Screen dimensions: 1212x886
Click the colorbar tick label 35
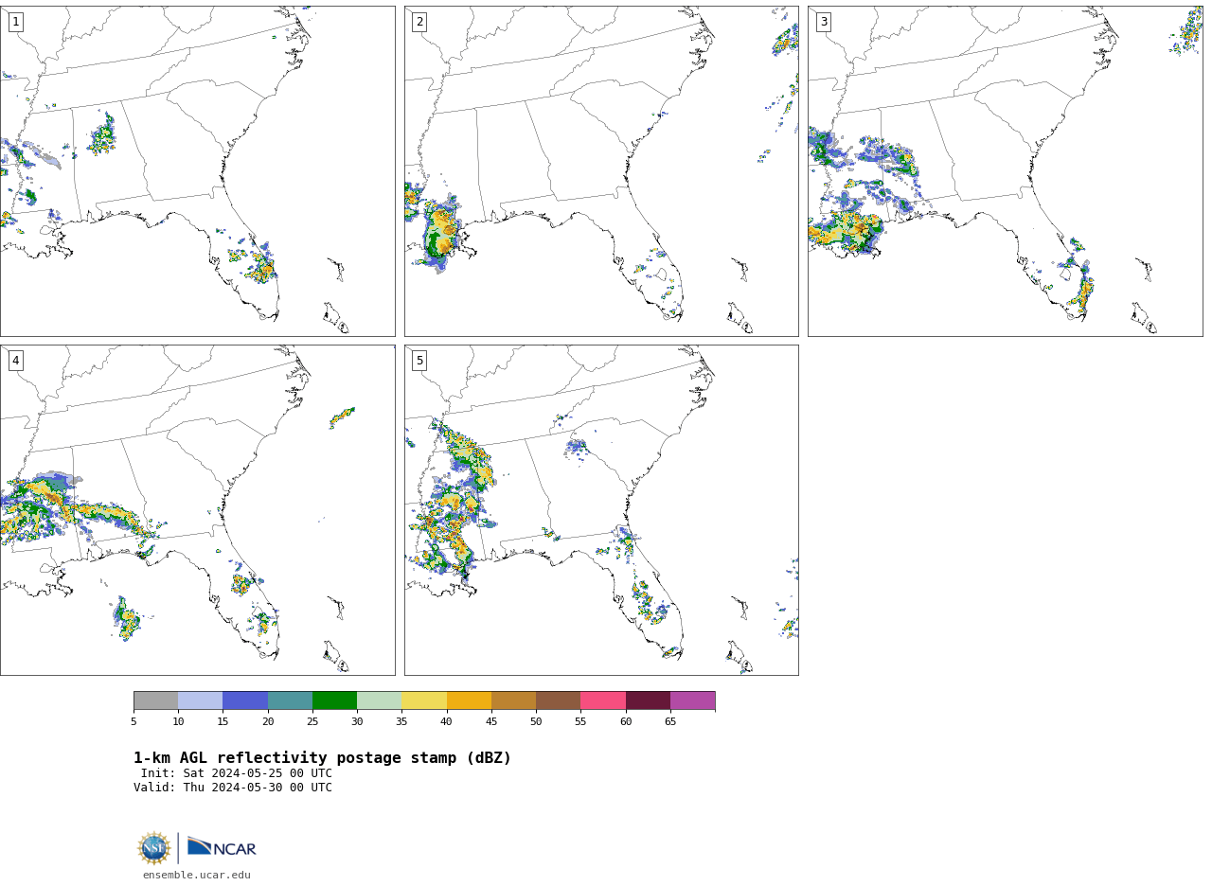[x=401, y=722]
